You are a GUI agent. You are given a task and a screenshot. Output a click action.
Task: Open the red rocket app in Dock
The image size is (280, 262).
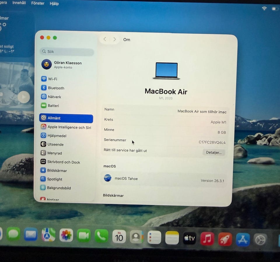[x=225, y=239]
